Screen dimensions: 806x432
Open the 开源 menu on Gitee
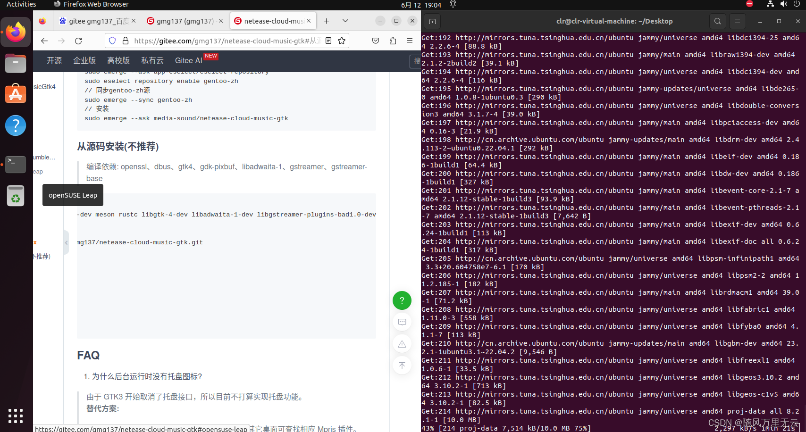(54, 61)
